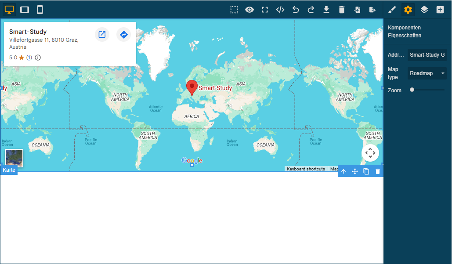452x264 pixels.
Task: Click the Karte component label
Action: coord(9,170)
